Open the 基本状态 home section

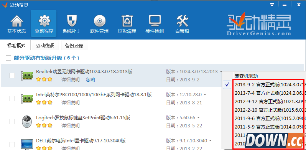[16, 24]
